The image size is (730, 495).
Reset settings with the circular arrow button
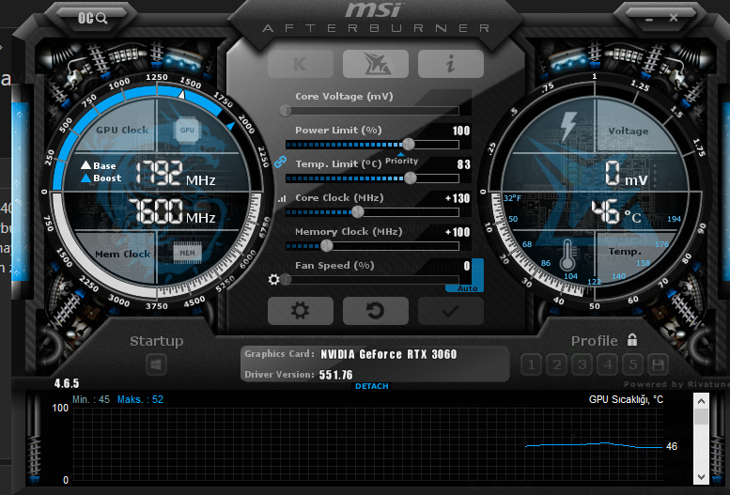click(375, 311)
